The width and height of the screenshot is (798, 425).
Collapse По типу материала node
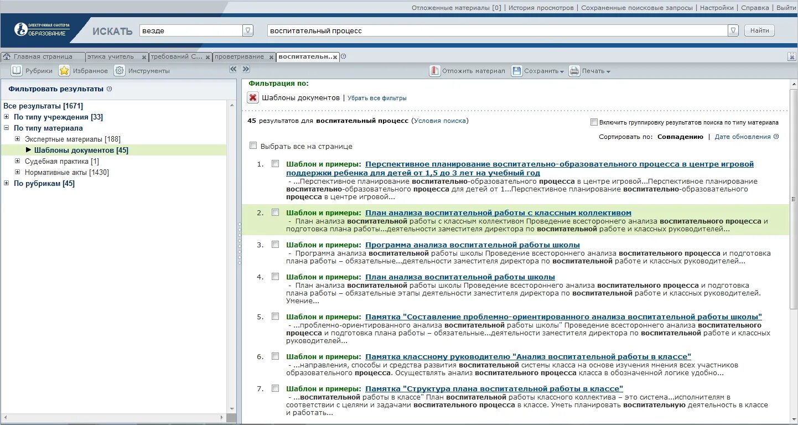[6, 128]
